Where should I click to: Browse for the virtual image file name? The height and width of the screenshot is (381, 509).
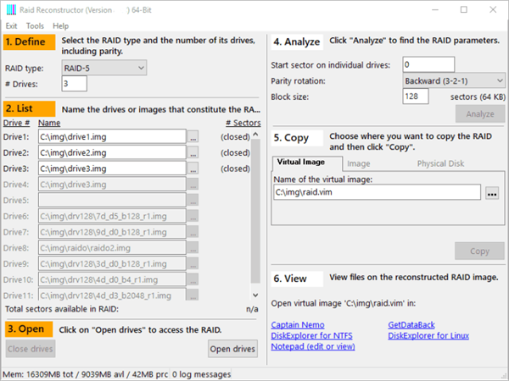[491, 193]
